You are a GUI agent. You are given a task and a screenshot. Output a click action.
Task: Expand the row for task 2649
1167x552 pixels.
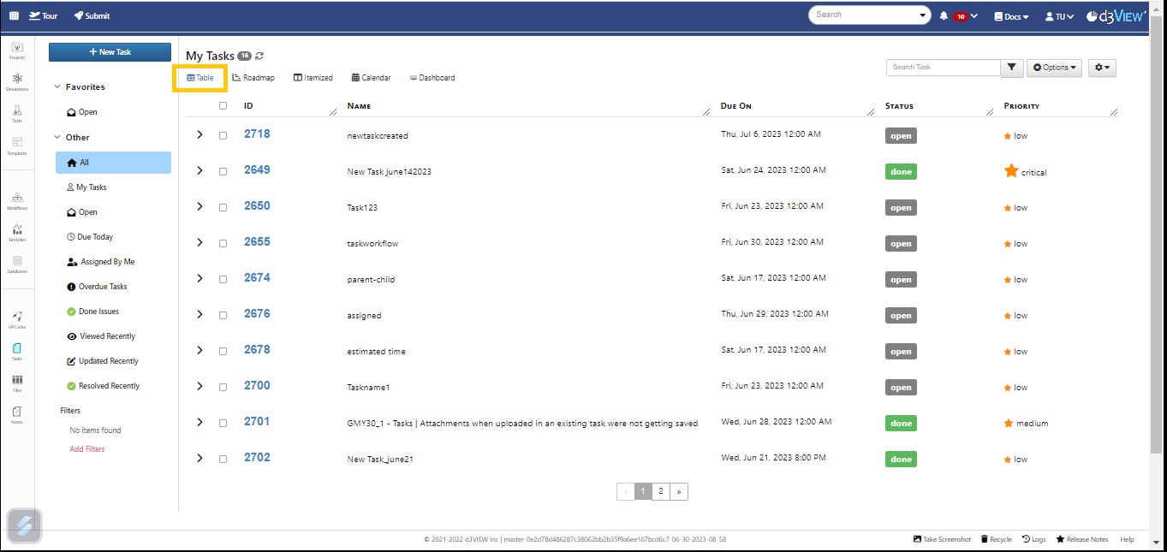[x=199, y=171]
